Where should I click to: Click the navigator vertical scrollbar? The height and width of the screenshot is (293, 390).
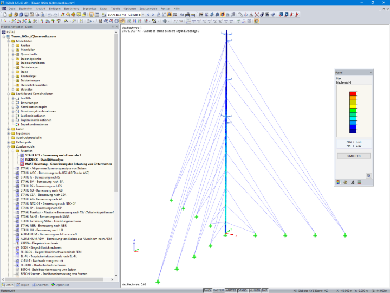116,112
